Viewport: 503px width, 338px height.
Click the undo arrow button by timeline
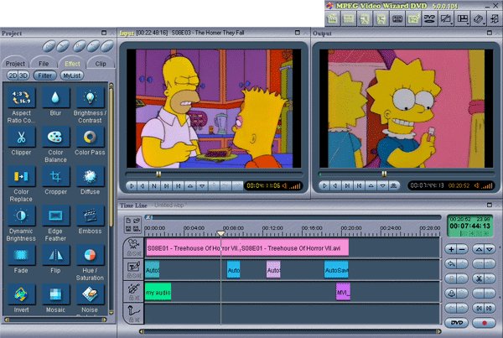(451, 264)
